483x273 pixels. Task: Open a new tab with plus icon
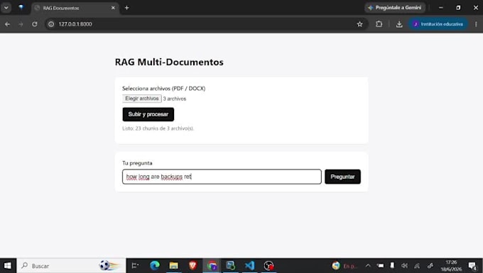pyautogui.click(x=126, y=8)
